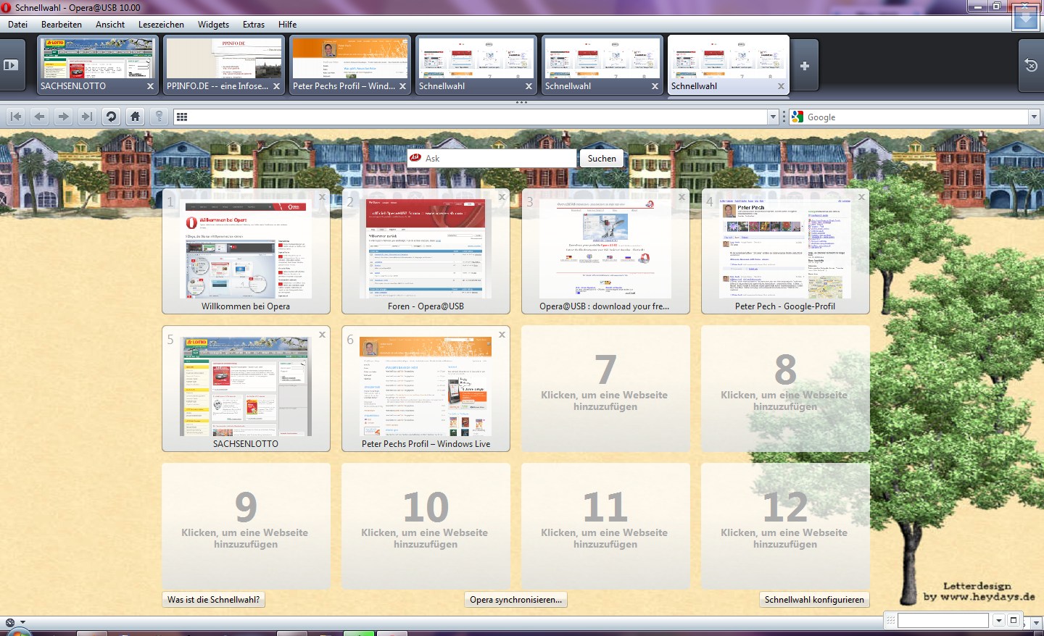This screenshot has width=1044, height=636.
Task: Add a new tab with plus button
Action: coord(804,66)
